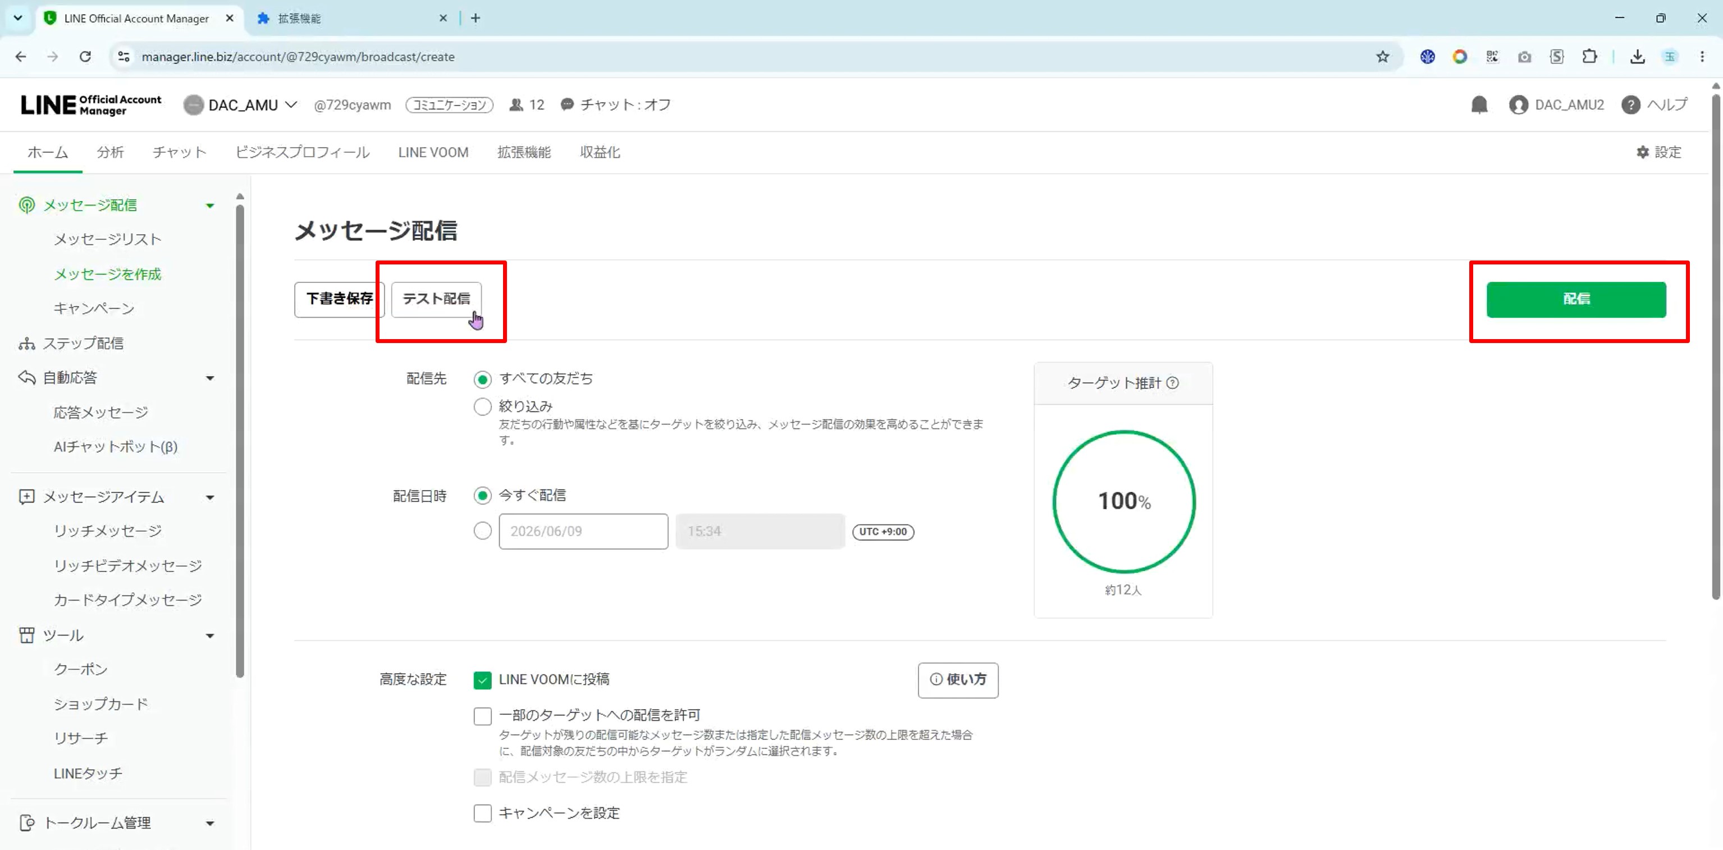Click the auto-reply arrow icon
This screenshot has height=850, width=1723.
tap(27, 378)
